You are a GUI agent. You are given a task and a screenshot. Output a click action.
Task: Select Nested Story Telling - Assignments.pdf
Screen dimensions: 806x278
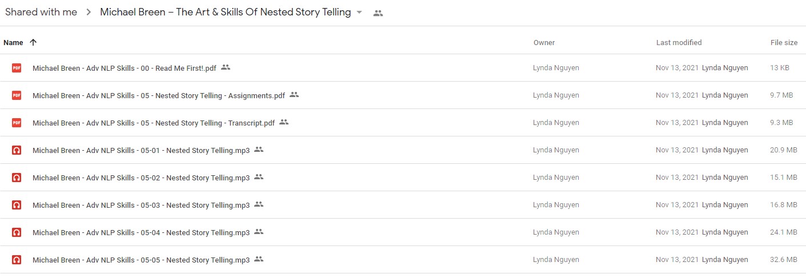(403, 95)
